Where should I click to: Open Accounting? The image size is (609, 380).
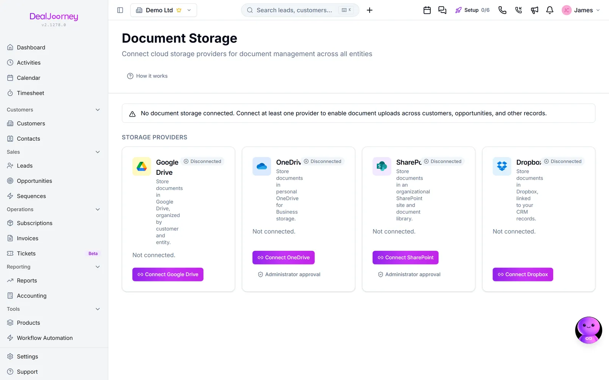54,296
